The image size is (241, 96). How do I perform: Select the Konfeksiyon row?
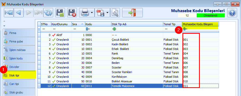[128, 76]
